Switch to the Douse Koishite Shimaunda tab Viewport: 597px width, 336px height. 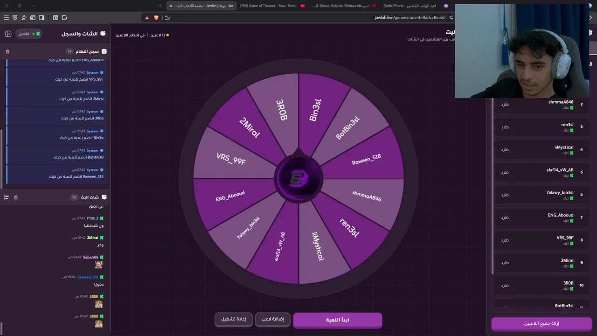[x=344, y=6]
